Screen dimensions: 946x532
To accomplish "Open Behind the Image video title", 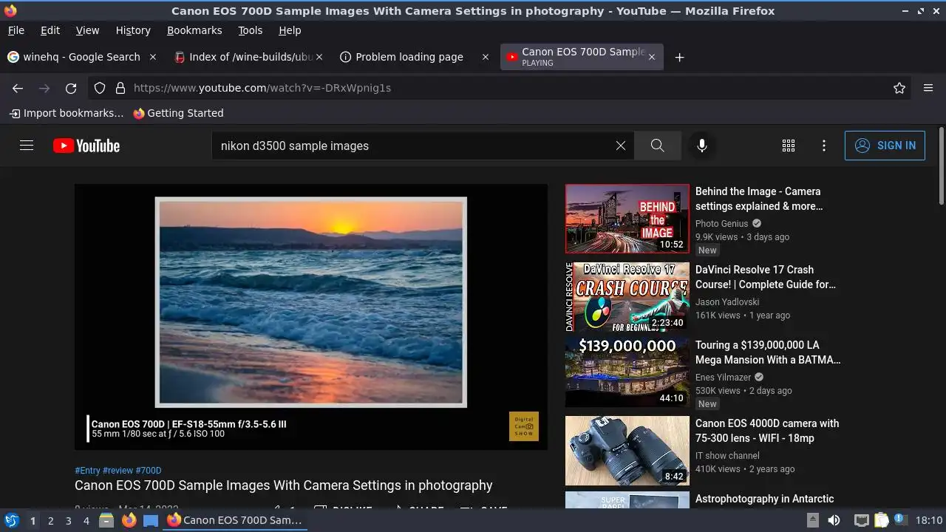I will pos(759,199).
